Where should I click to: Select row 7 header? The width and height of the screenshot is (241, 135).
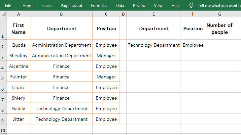pyautogui.click(x=3, y=98)
